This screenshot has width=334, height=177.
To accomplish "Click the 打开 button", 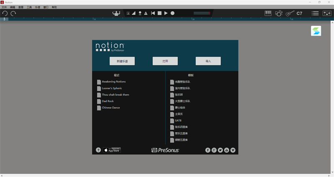I will point(165,61).
